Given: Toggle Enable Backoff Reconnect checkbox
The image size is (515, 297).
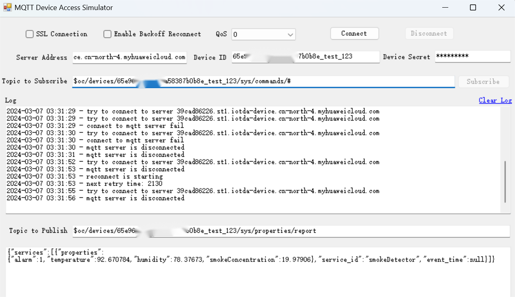Looking at the screenshot, I should 107,34.
